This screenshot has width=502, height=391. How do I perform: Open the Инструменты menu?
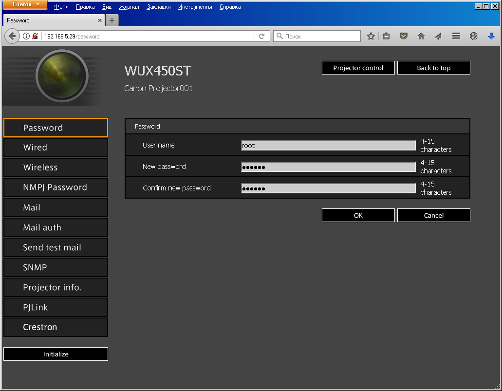[x=195, y=7]
